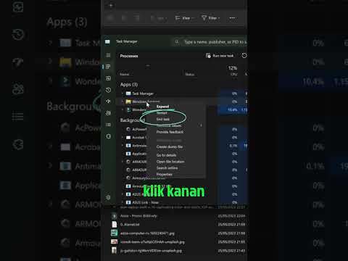348x261 pixels.
Task: Click the refresh icon beside Run new task
Action: pos(244,56)
